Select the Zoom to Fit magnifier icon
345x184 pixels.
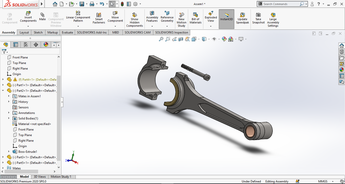coord(161,39)
